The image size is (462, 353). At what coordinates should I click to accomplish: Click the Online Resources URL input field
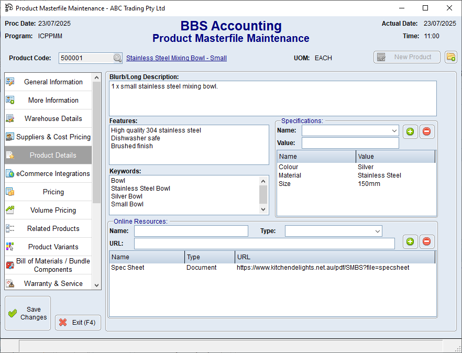264,244
